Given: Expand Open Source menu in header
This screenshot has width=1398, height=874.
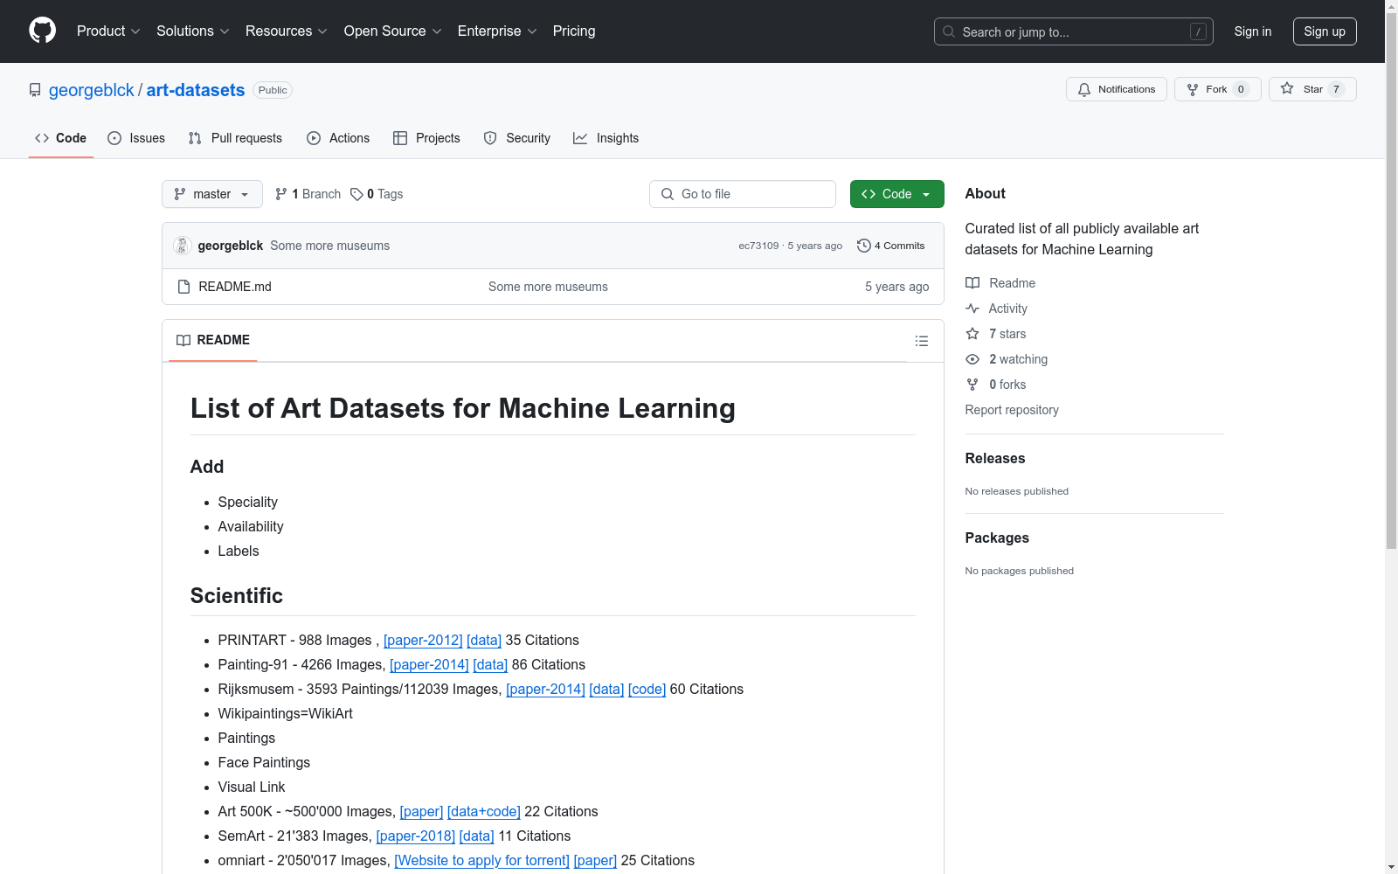Looking at the screenshot, I should [393, 31].
